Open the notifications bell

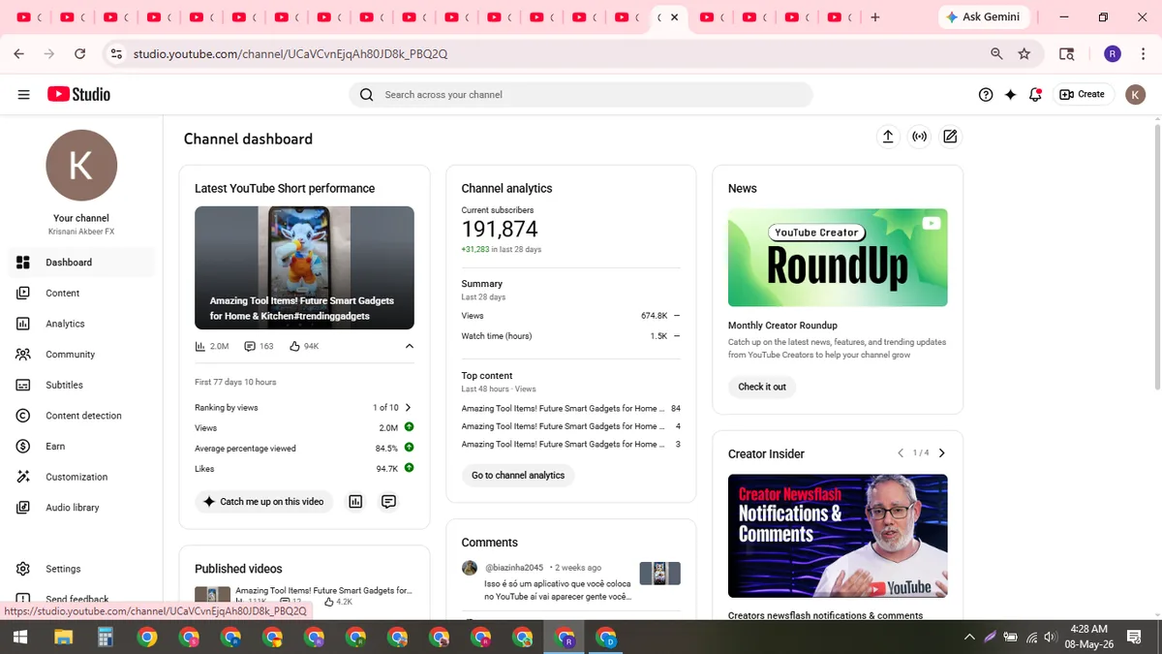1035,94
